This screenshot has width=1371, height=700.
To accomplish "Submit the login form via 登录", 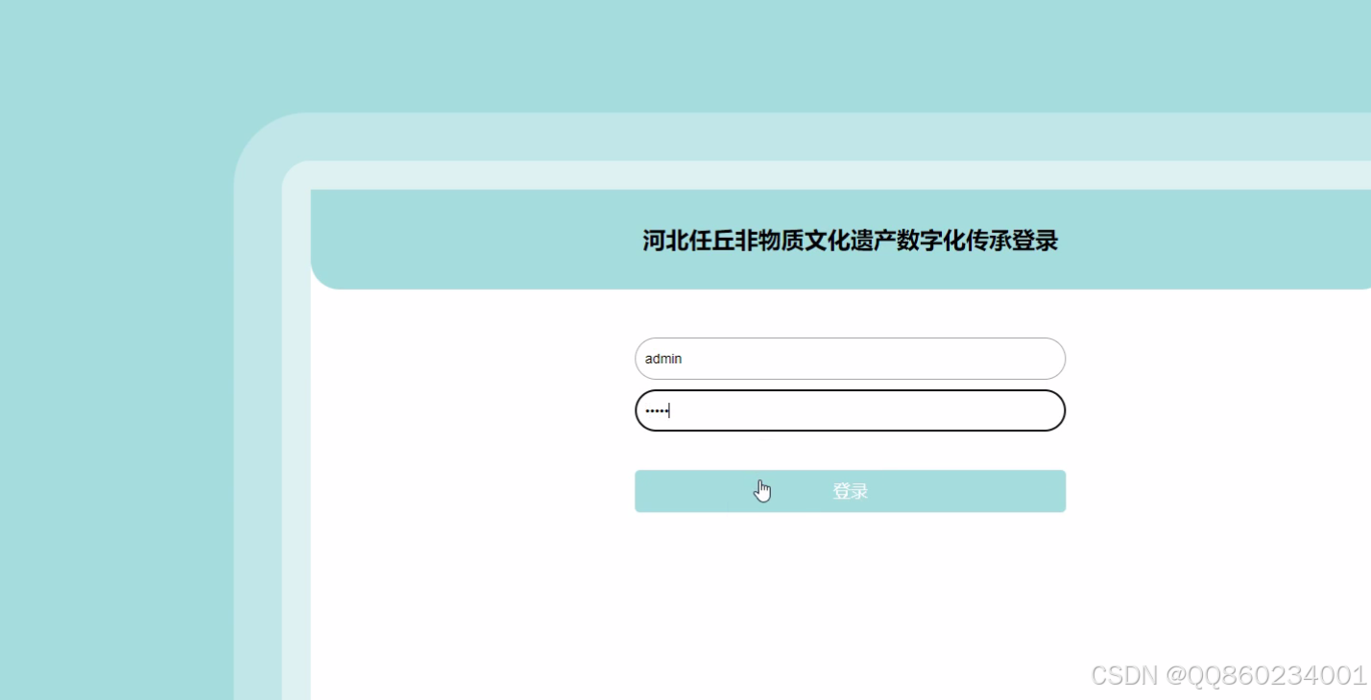I will point(849,490).
